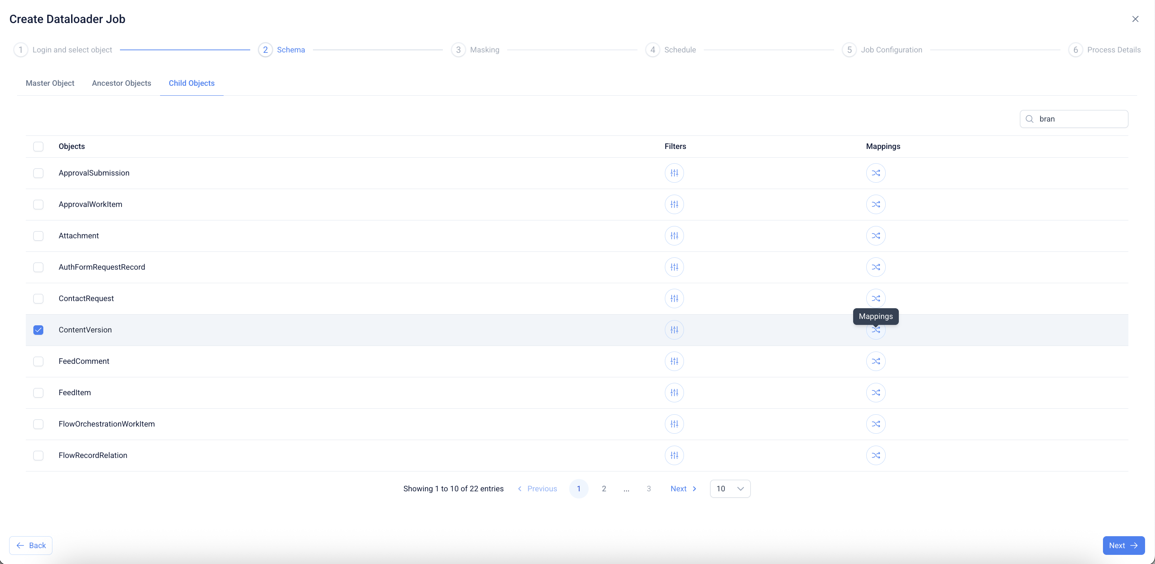The height and width of the screenshot is (564, 1155).
Task: Uncheck the ContentVersion checkbox
Action: 39,330
